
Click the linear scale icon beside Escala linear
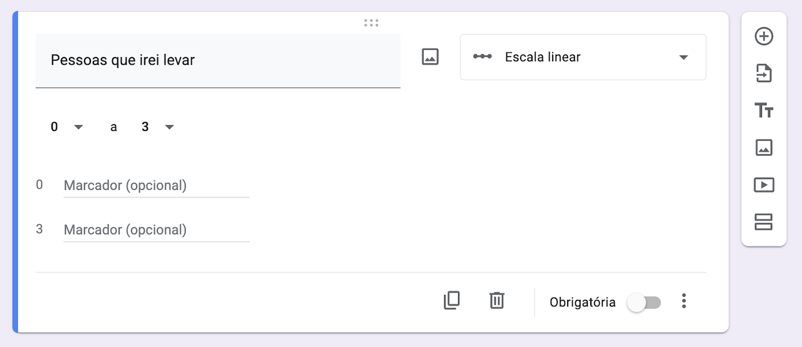[x=482, y=57]
